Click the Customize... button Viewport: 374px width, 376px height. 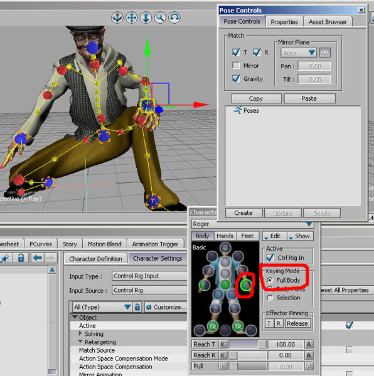tap(166, 307)
